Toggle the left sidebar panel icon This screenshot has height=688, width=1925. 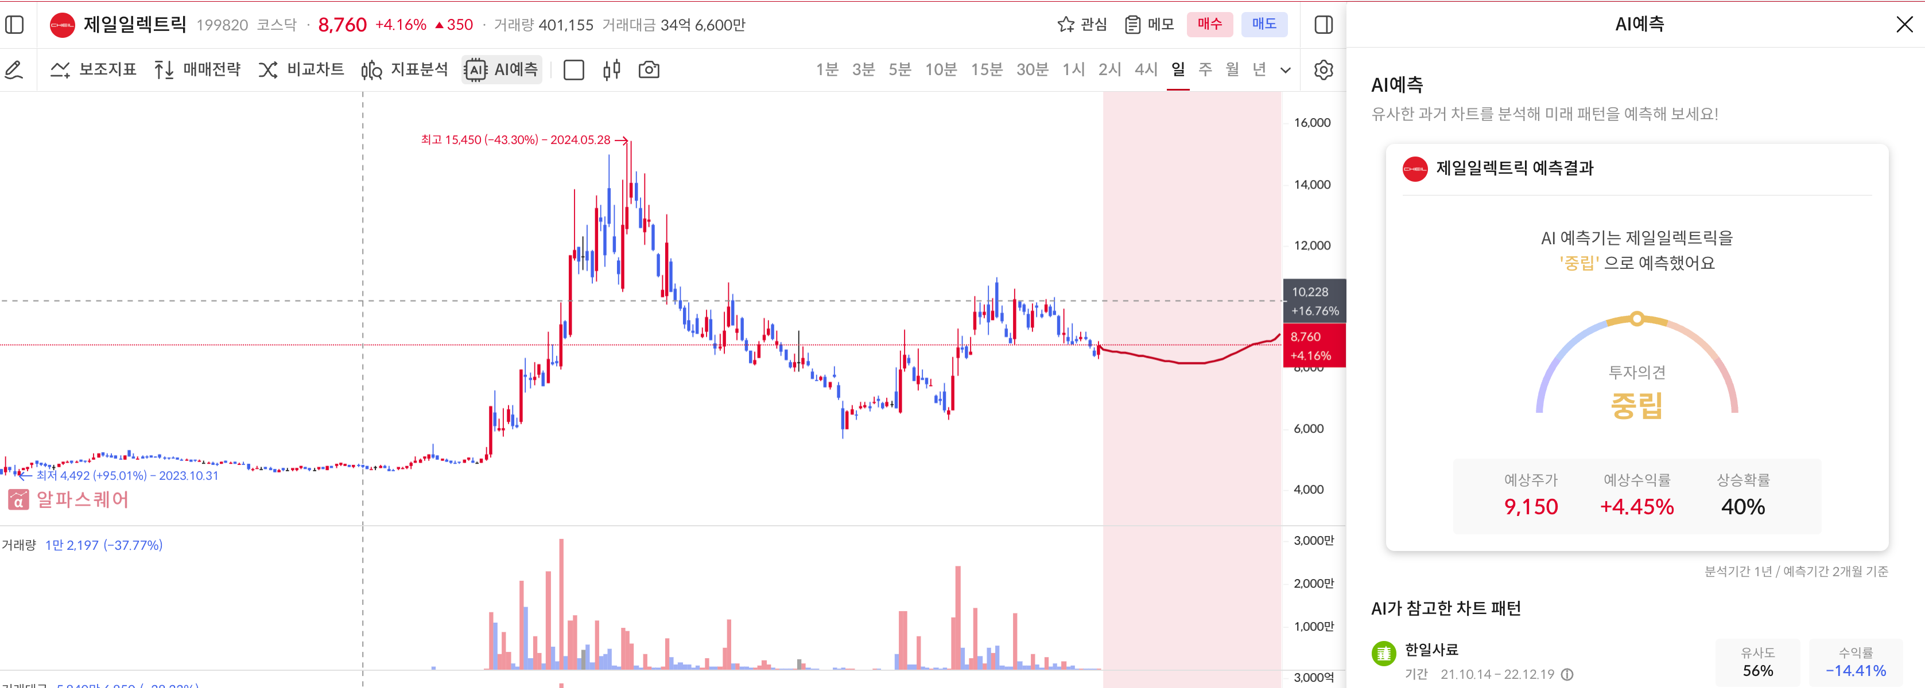(x=14, y=25)
